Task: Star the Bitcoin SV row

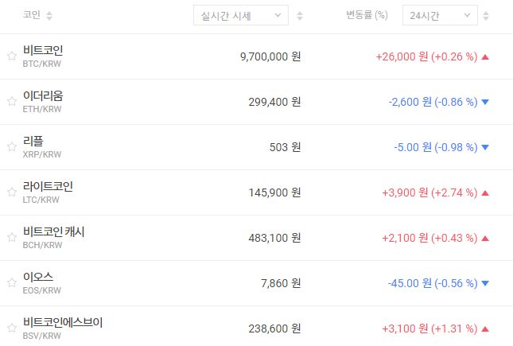Action: 11,329
